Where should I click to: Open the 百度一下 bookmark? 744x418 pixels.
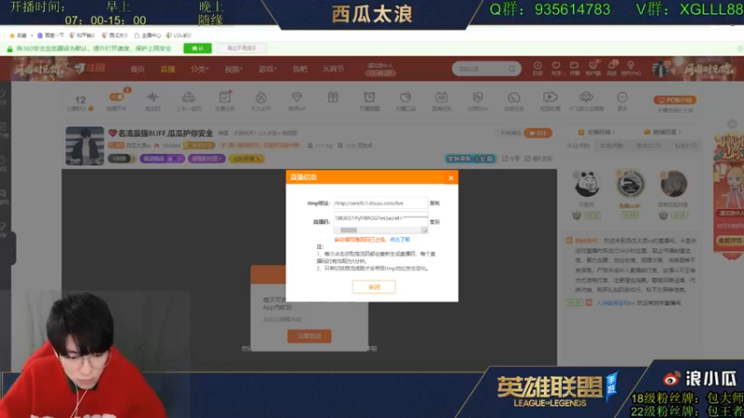point(51,35)
